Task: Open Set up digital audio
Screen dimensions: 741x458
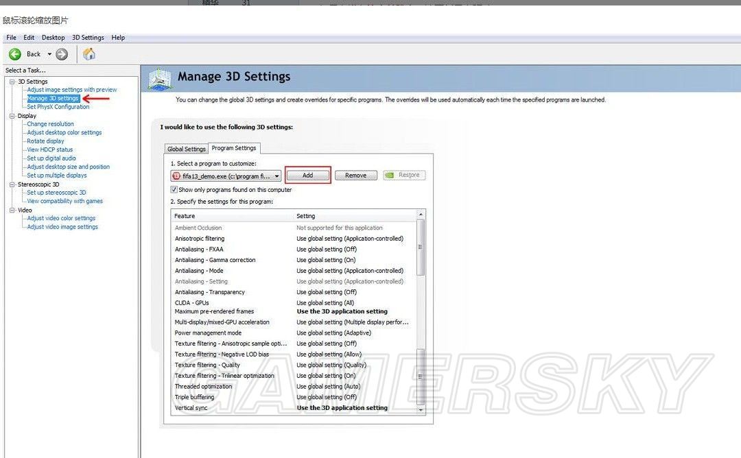Action: click(51, 158)
